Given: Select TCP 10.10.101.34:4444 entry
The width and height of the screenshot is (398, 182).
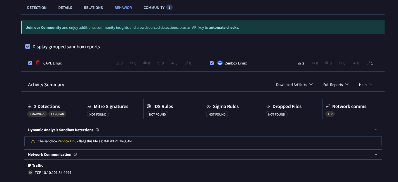Looking at the screenshot, I should click(53, 173).
